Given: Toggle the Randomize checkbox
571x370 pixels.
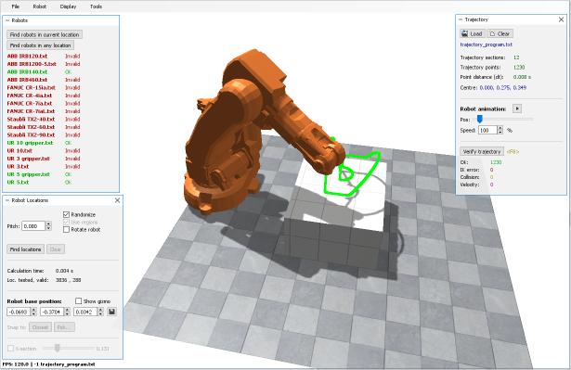Looking at the screenshot, I should 66,214.
